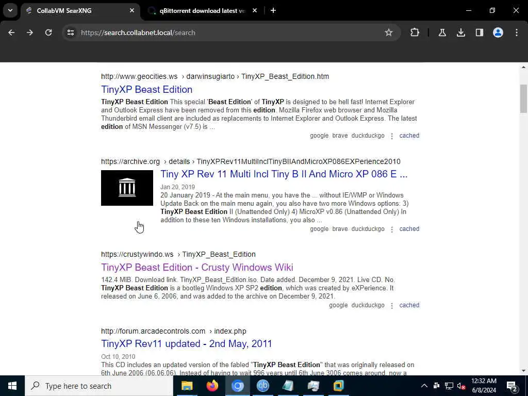This screenshot has height=396, width=528.
Task: View site information icon in address bar
Action: point(70,32)
